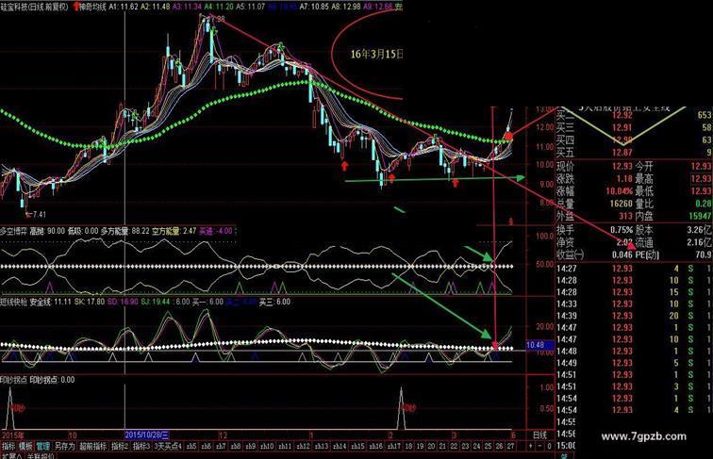Screen dimensions: 713x459
Task: Switch to 超前指标 tab
Action: pos(92,446)
